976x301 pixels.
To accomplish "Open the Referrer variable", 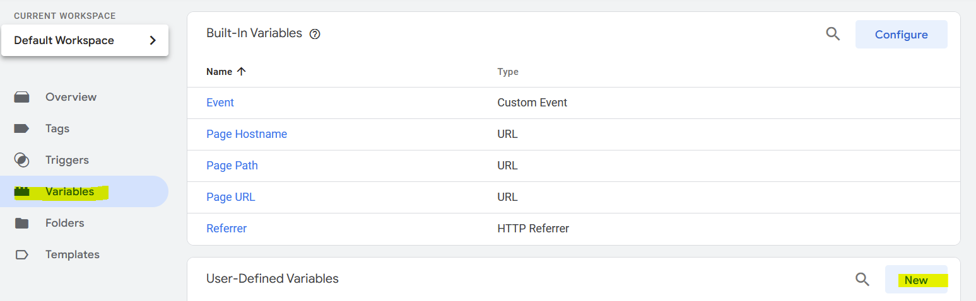I will (226, 229).
